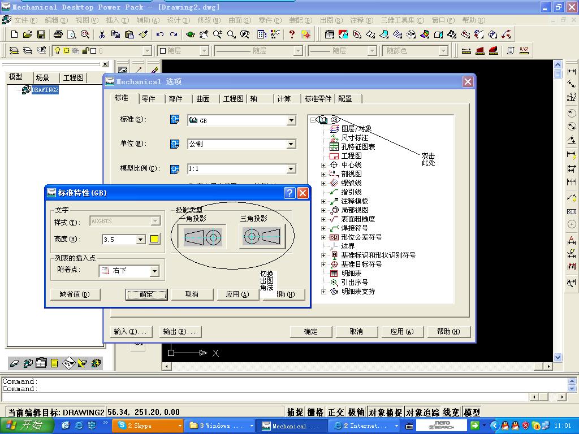Switch to the 配置 options tab
The width and height of the screenshot is (579, 434).
point(345,98)
